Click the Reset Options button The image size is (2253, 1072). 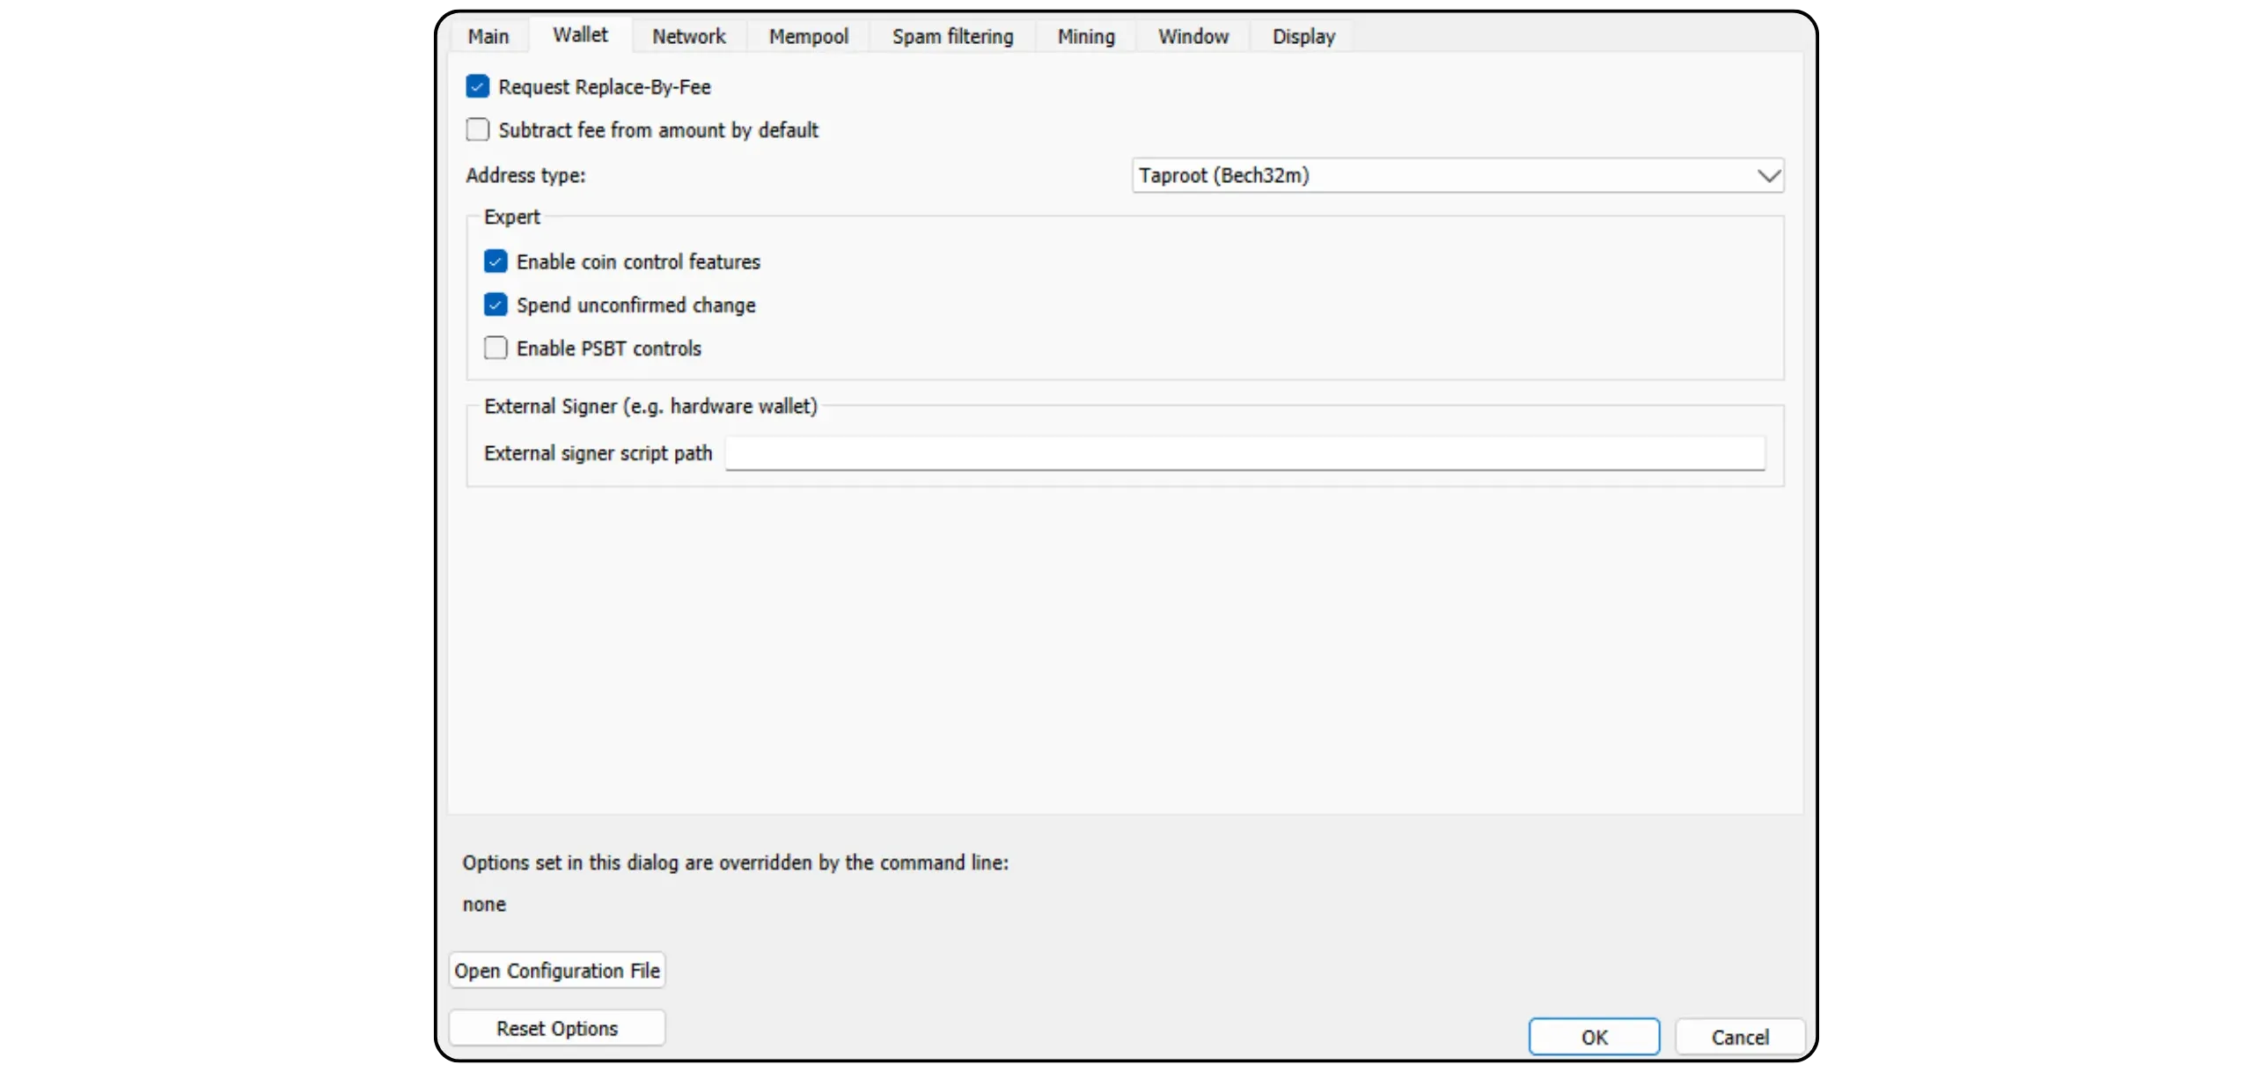pyautogui.click(x=556, y=1028)
